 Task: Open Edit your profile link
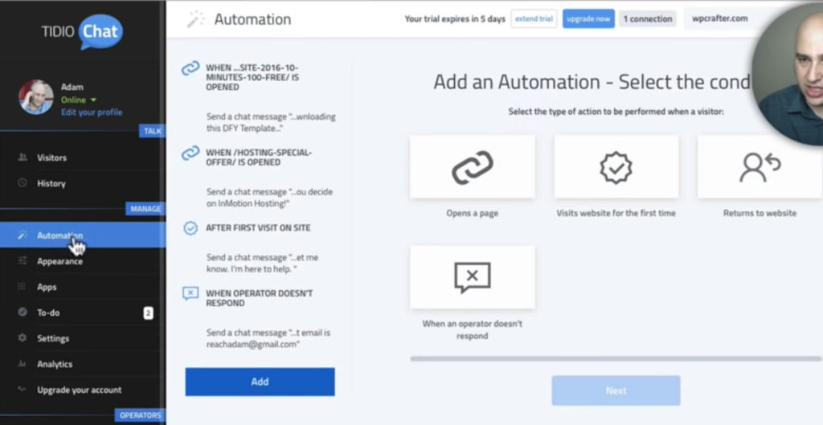point(92,112)
